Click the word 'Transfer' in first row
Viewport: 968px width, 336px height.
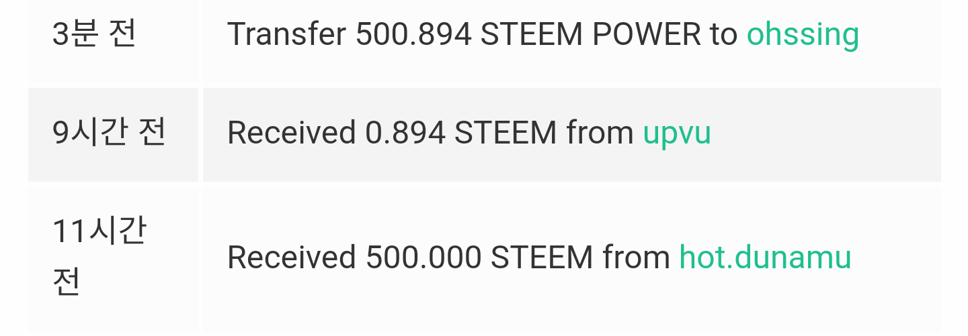(287, 34)
